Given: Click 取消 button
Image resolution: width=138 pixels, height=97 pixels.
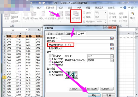Looking at the screenshot, I should 109,95.
